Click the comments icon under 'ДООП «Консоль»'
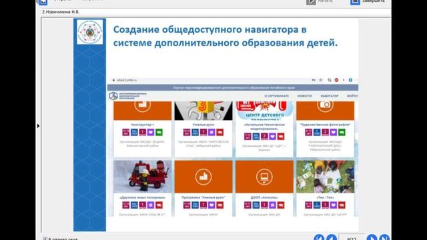 [x=281, y=205]
